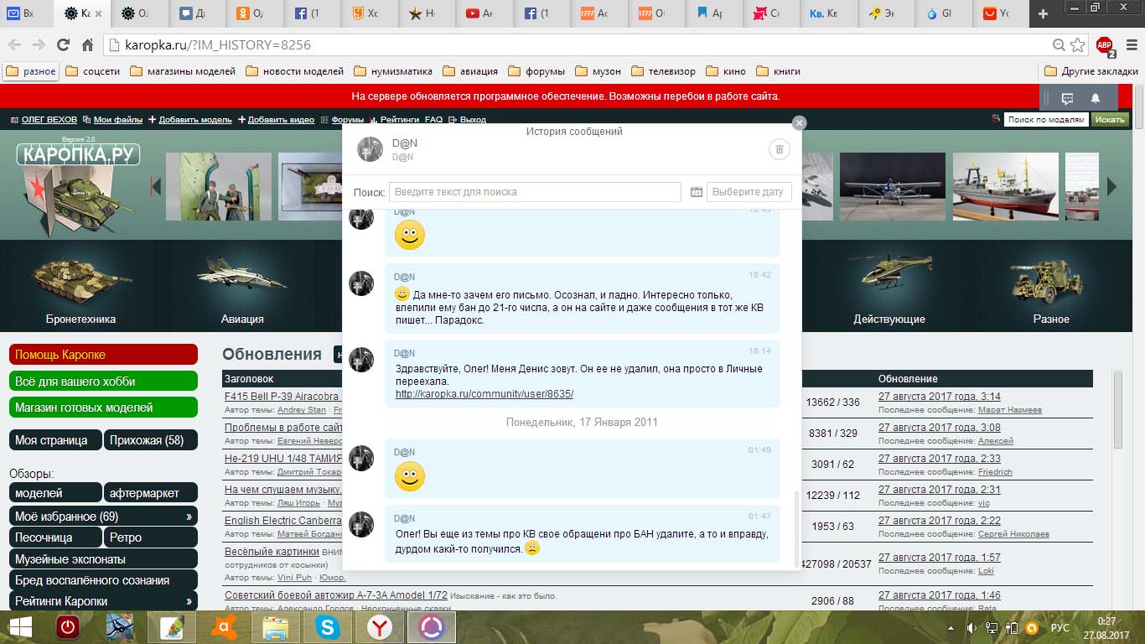Viewport: 1145px width, 644px height.
Task: Open the Adblock Plus extension icon
Action: pos(1105,45)
